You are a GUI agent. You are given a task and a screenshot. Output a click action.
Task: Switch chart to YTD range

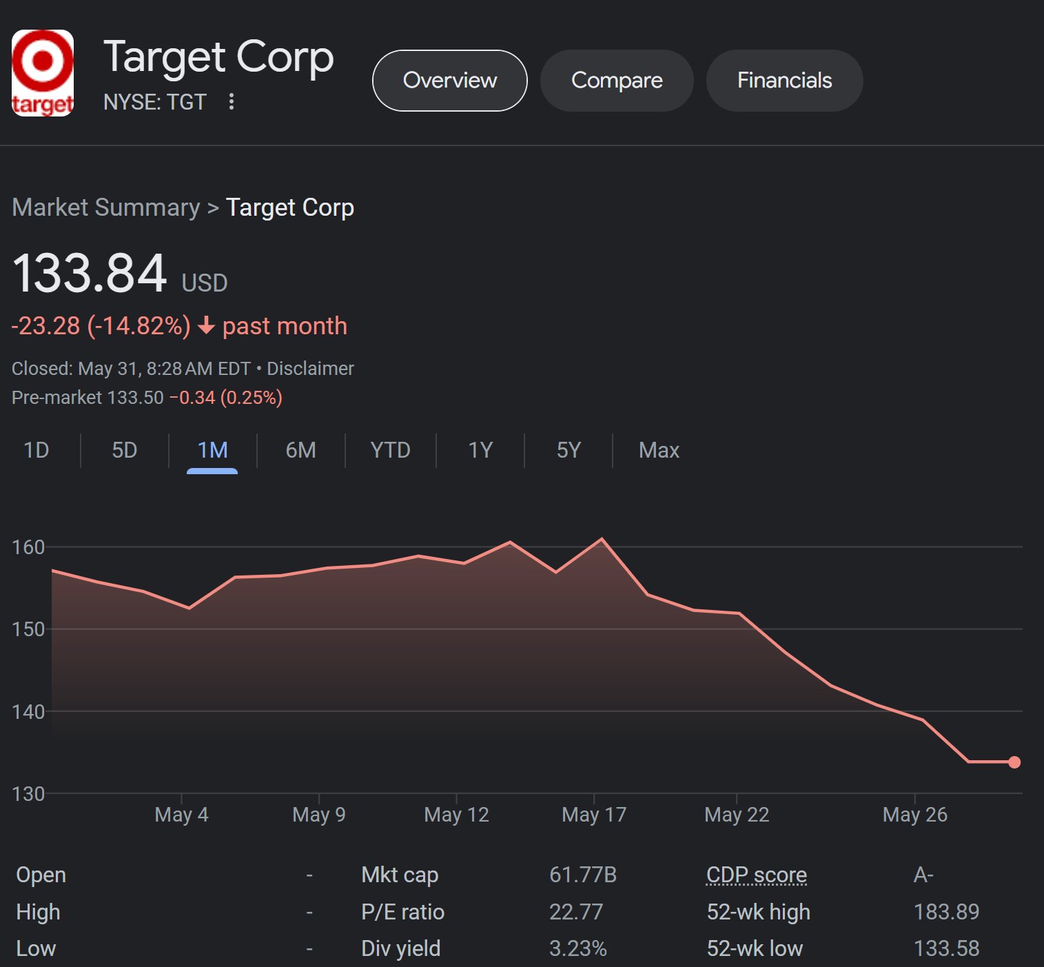(x=390, y=450)
